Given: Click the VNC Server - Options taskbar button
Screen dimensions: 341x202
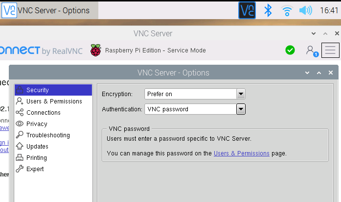Looking at the screenshot, I should 49,10.
